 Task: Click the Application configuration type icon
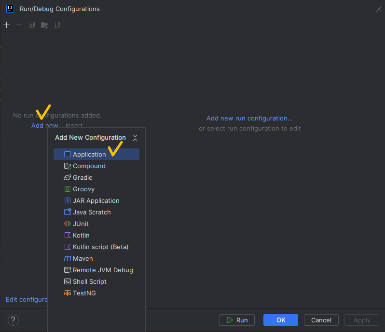[x=67, y=154]
